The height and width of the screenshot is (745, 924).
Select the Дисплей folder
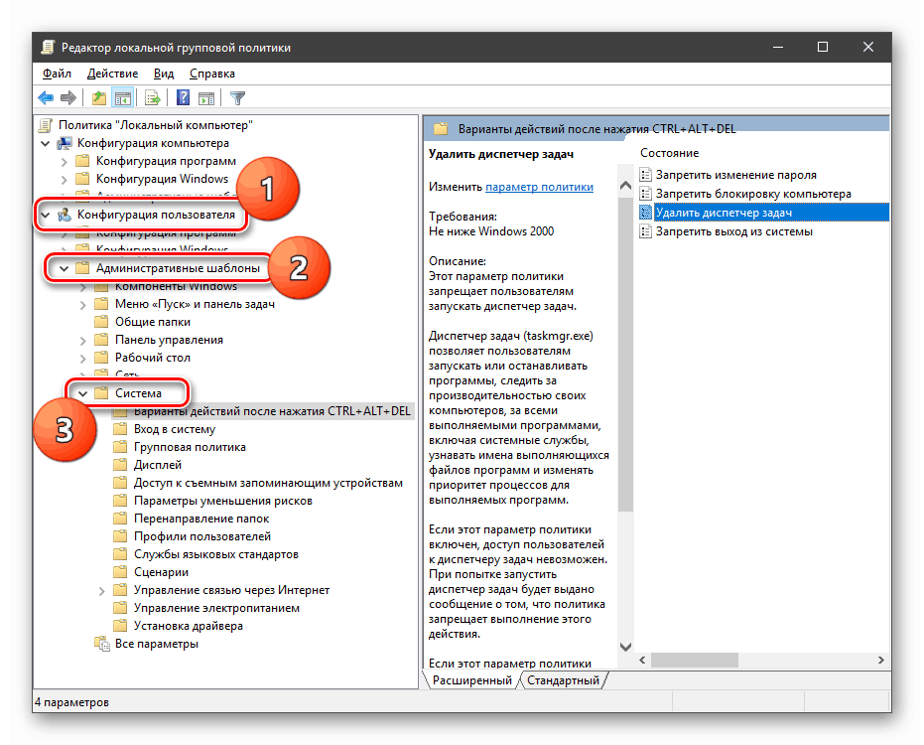tap(158, 465)
